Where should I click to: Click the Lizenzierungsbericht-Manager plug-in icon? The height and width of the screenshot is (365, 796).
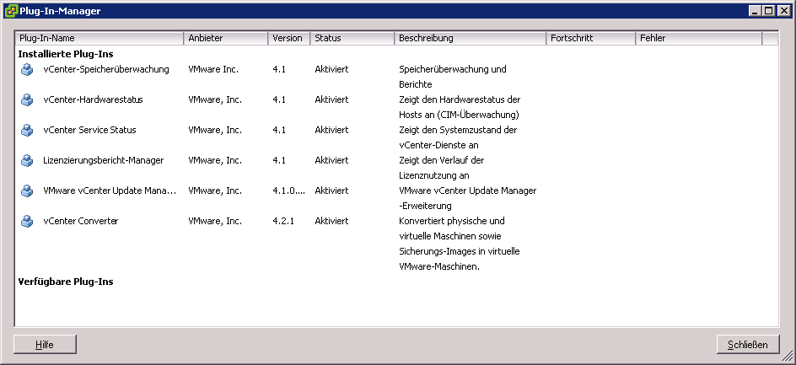point(26,160)
